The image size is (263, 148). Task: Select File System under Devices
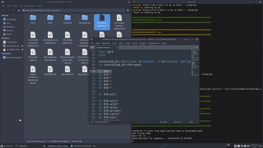12,42
